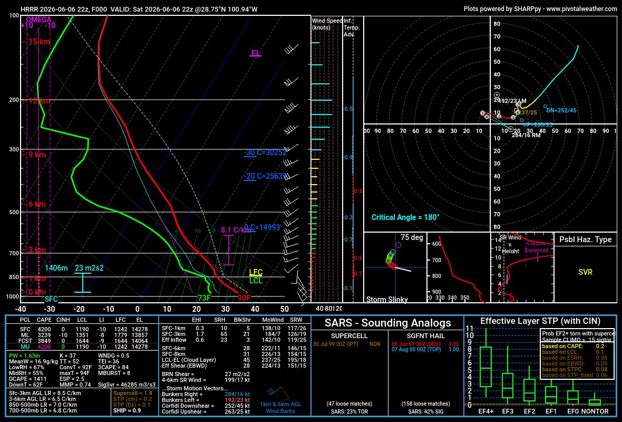This screenshot has width=622, height=422.
Task: Click the (158 loose matches) text
Action: 425,404
